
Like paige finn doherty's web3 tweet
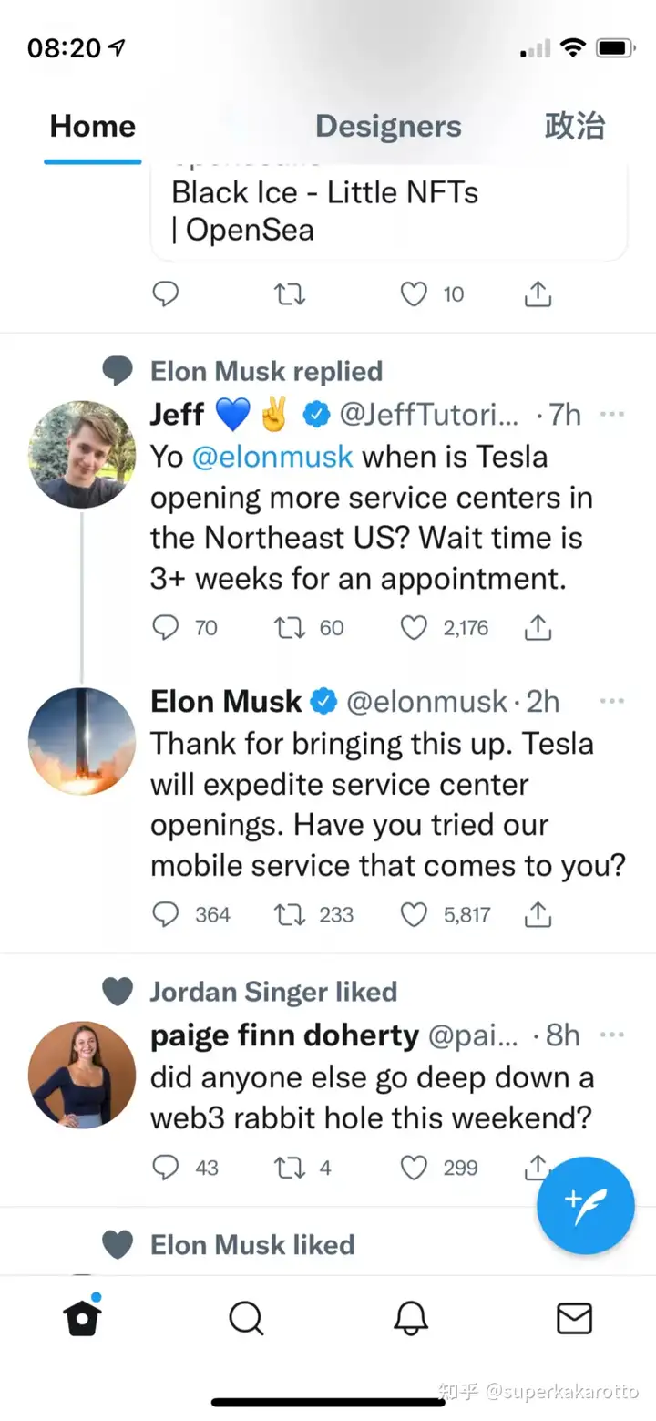(x=415, y=1167)
